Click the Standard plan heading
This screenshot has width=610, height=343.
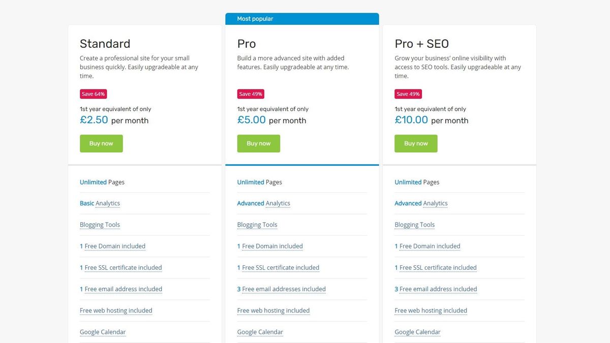click(105, 44)
